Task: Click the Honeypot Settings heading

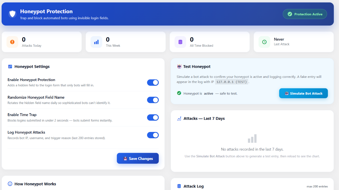Action: (x=32, y=66)
